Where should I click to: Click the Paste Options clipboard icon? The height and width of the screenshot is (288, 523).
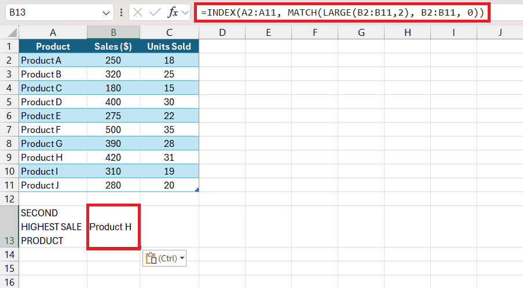[151, 259]
